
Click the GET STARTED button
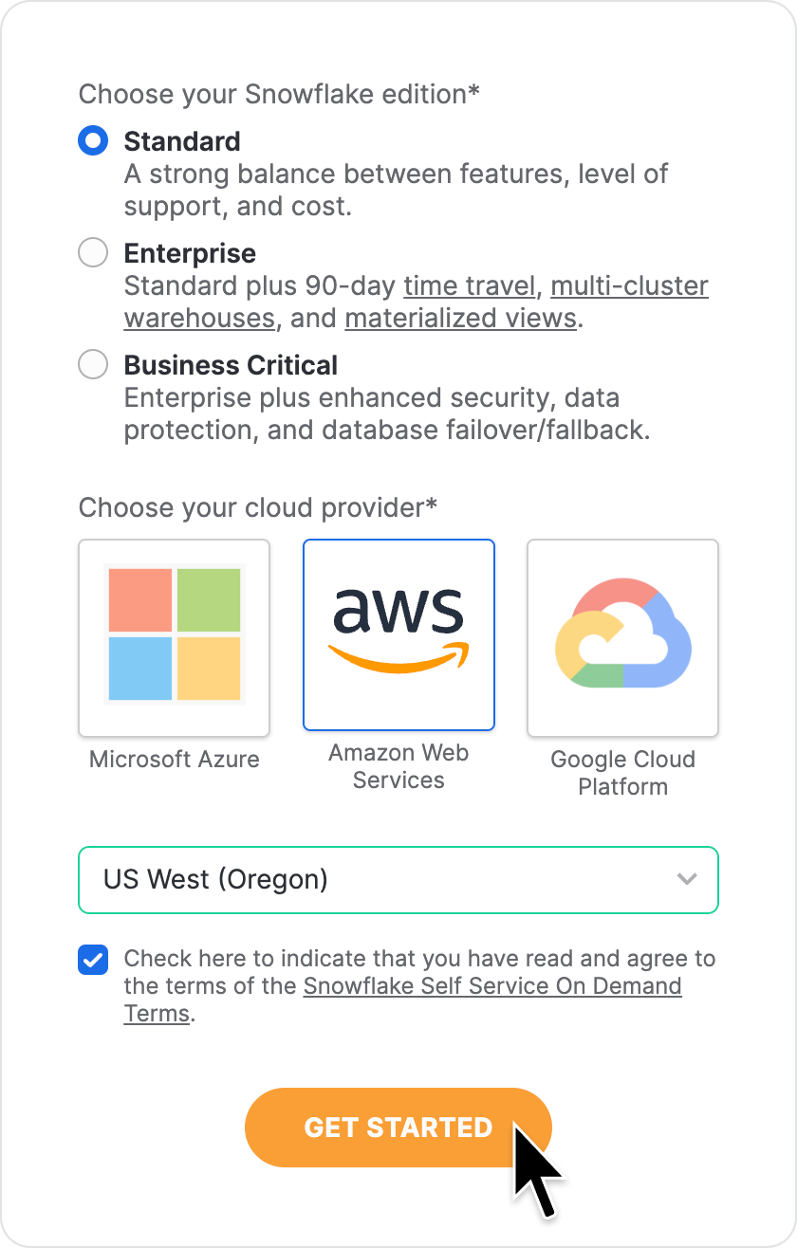[x=398, y=1128]
